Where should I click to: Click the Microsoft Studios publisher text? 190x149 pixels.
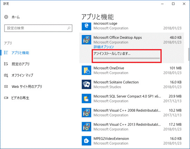[107, 87]
